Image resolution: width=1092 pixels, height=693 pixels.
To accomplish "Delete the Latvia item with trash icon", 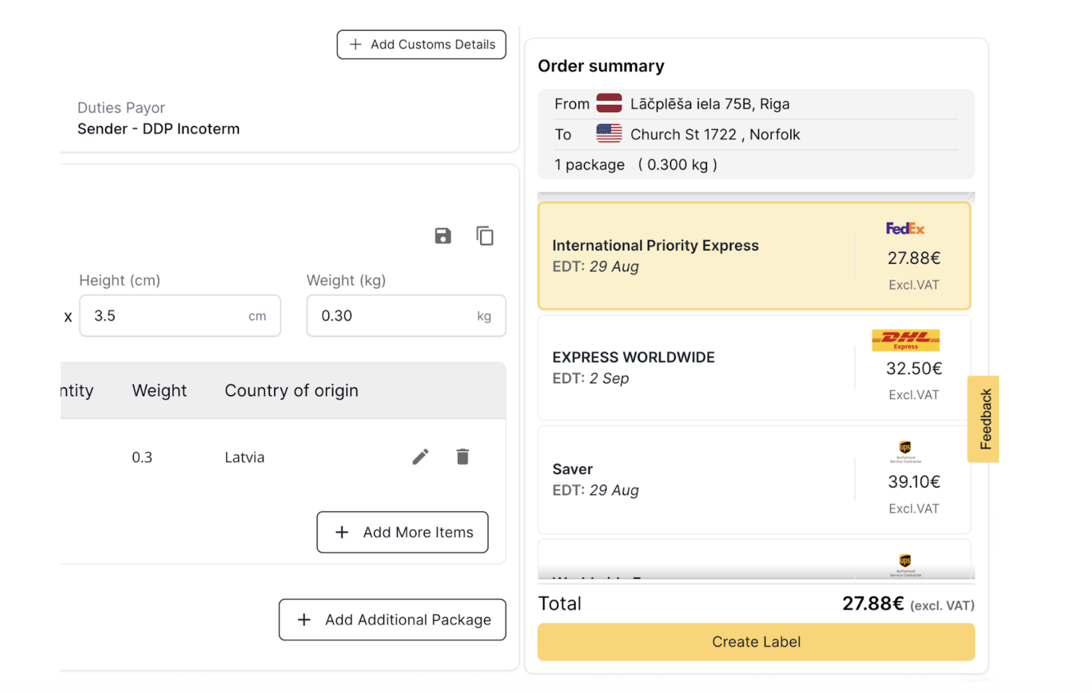I will (x=462, y=457).
